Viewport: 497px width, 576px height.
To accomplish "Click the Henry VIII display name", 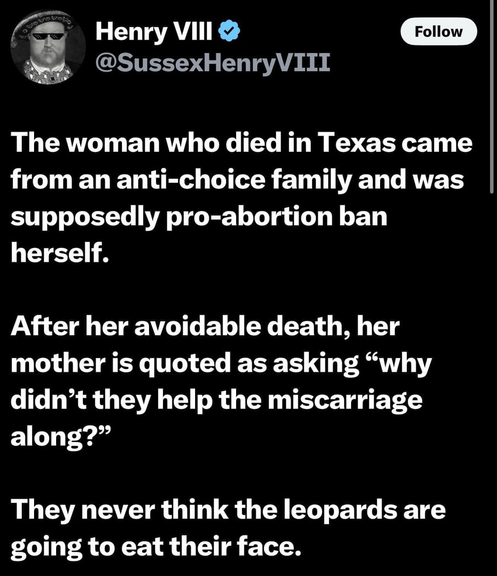I will [154, 32].
